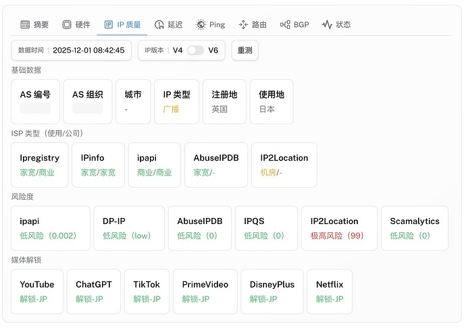Click the 状态 status pulse icon
The image size is (466, 328).
tap(327, 24)
